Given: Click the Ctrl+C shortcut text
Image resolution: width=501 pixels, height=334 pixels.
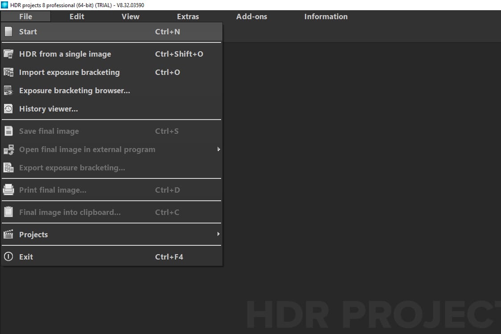Looking at the screenshot, I should pyautogui.click(x=167, y=212).
